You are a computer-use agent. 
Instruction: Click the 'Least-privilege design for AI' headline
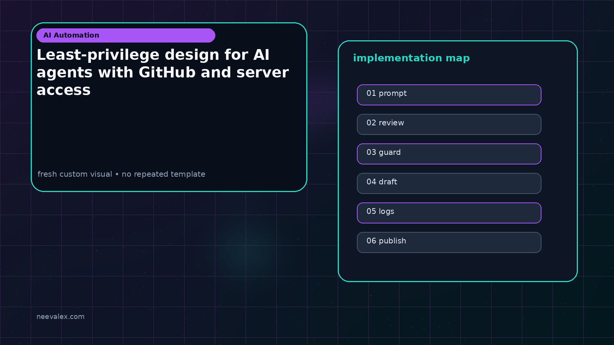(x=163, y=72)
